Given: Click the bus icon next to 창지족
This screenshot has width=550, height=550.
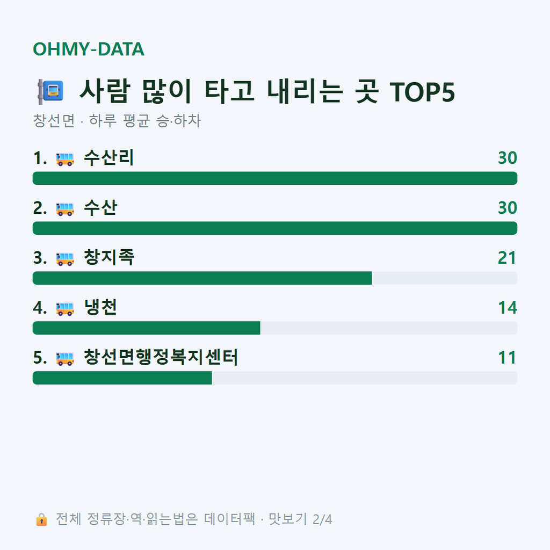Looking at the screenshot, I should point(65,259).
